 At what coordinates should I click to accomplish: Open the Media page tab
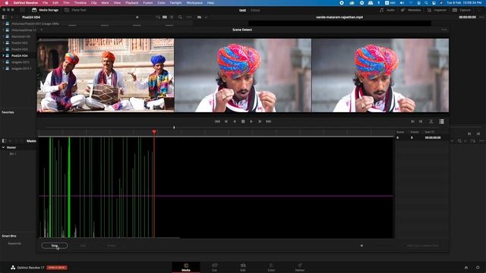(186, 268)
